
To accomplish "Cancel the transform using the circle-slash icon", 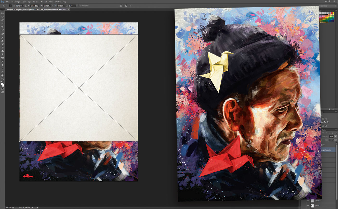I will pos(126,6).
